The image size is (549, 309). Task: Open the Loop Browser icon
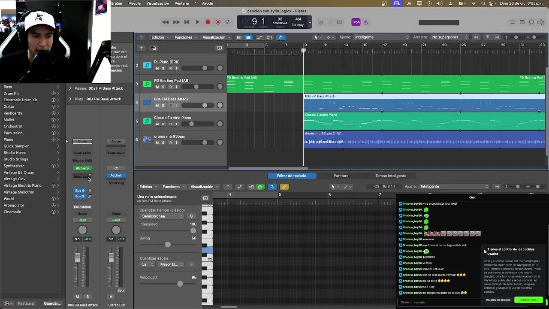(x=531, y=22)
